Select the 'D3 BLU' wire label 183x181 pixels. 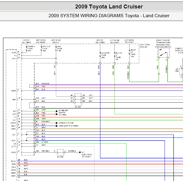(x=40, y=139)
